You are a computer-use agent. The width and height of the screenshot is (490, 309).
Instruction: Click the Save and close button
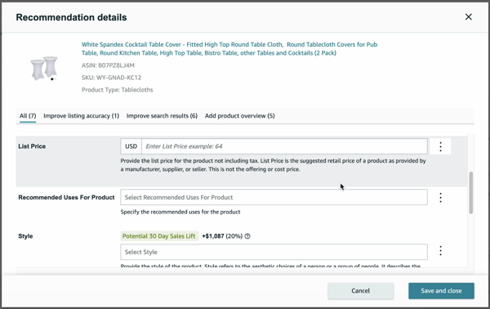point(441,291)
